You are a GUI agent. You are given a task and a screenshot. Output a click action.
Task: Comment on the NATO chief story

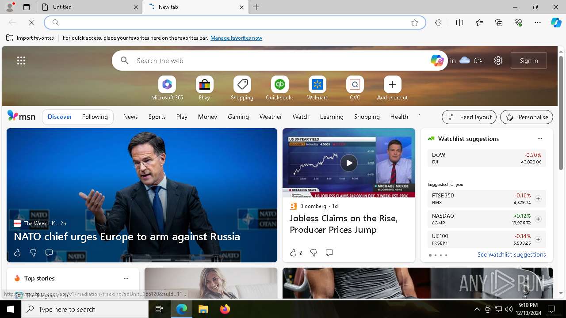point(49,253)
